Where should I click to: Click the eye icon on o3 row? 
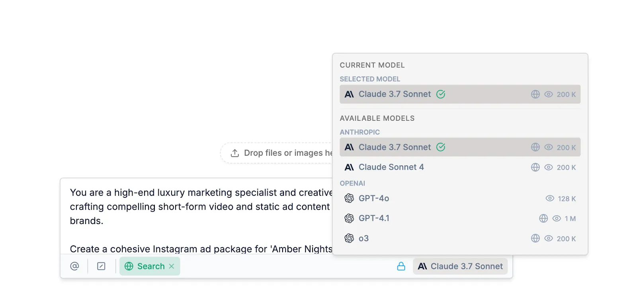coord(549,238)
